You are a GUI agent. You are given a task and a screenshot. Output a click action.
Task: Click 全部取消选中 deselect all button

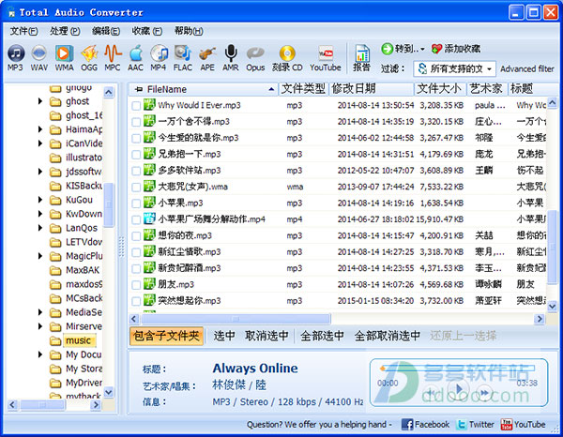click(x=387, y=336)
